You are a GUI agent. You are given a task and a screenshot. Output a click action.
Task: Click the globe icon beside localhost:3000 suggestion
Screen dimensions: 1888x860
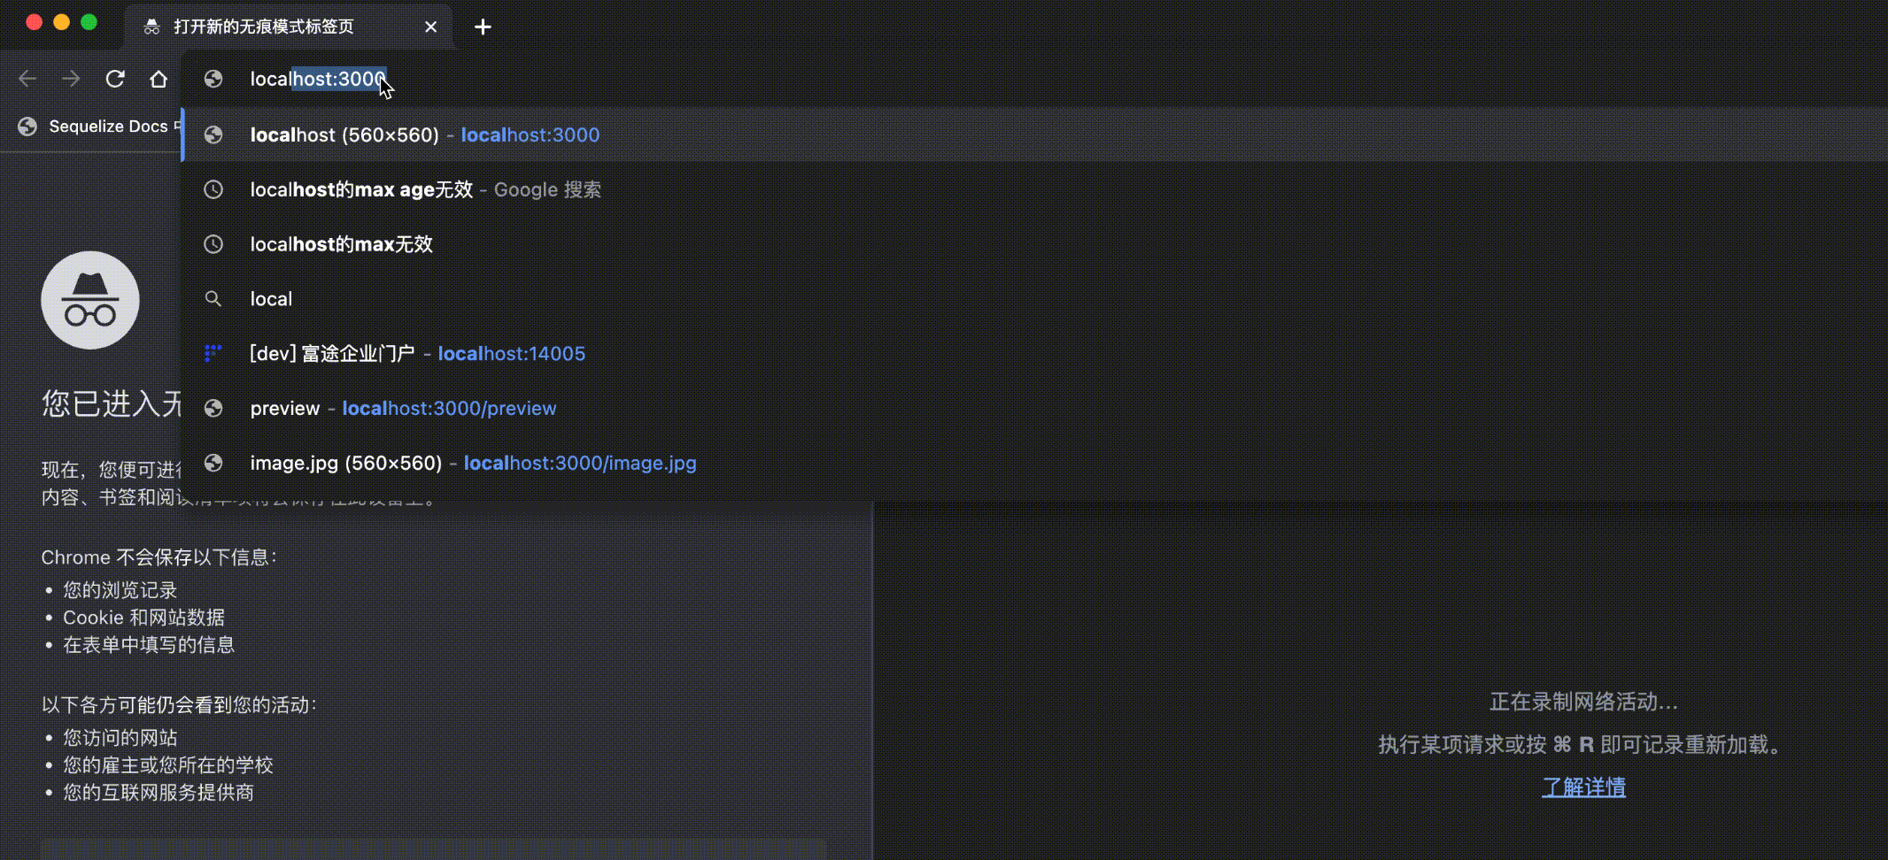click(x=213, y=134)
